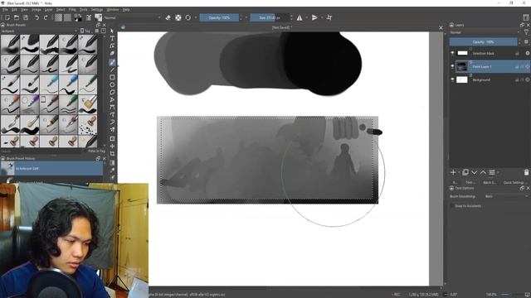The image size is (531, 298).
Task: Select the Freehand Brush tool
Action: [x=112, y=62]
